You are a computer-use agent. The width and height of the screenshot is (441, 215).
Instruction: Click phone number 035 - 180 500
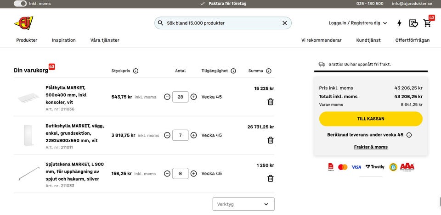coord(370,4)
